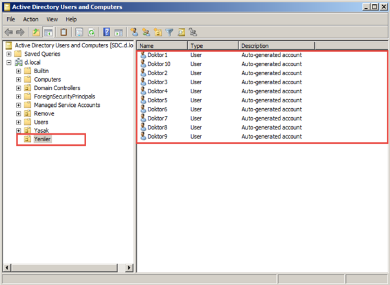Click the tree pane horizontal scrollbar thumb
The width and height of the screenshot is (390, 285).
click(x=64, y=268)
